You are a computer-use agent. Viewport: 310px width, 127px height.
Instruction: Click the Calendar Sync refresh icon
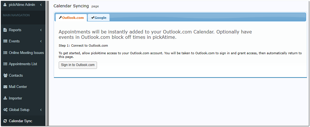pos(5,121)
